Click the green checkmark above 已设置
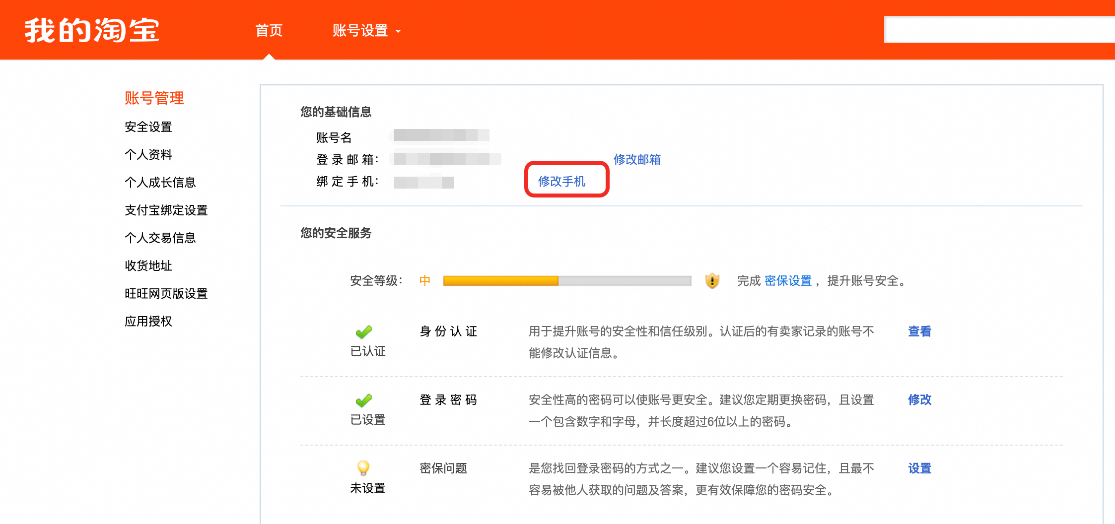This screenshot has width=1115, height=524. click(364, 400)
